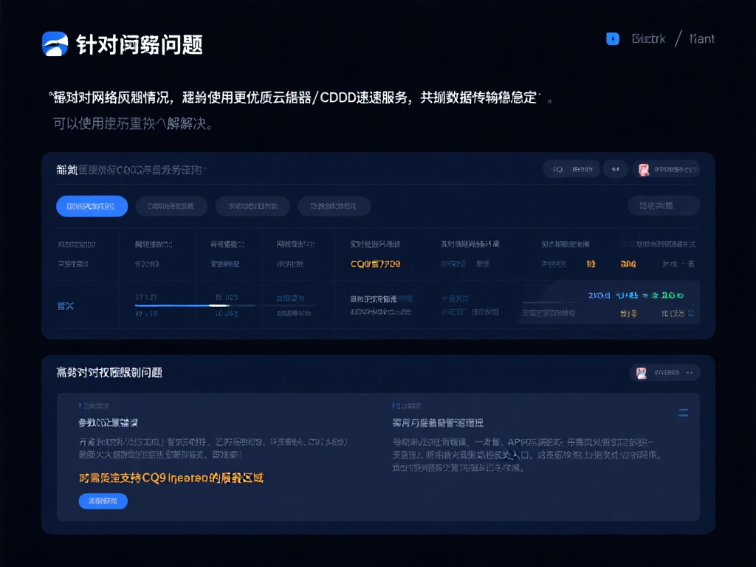Image resolution: width=756 pixels, height=567 pixels.
Task: Switch to the fourth filter pill tab
Action: [x=334, y=206]
